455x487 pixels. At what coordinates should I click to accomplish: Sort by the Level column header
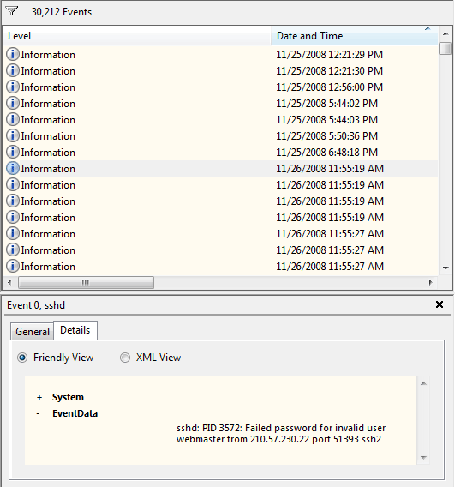(137, 36)
